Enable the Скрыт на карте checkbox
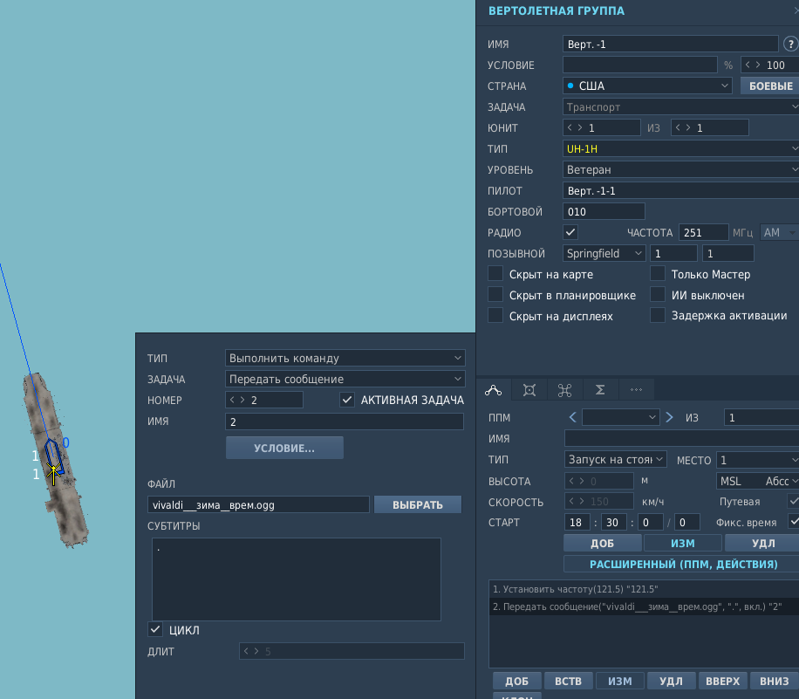799x699 pixels. (x=495, y=274)
